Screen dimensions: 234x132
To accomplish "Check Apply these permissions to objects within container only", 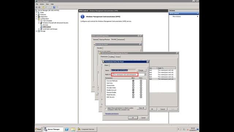I will click(x=106, y=109).
